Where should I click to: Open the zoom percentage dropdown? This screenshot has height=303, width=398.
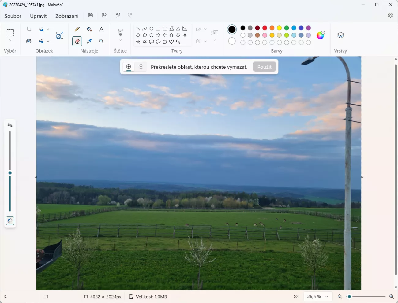tap(327, 297)
